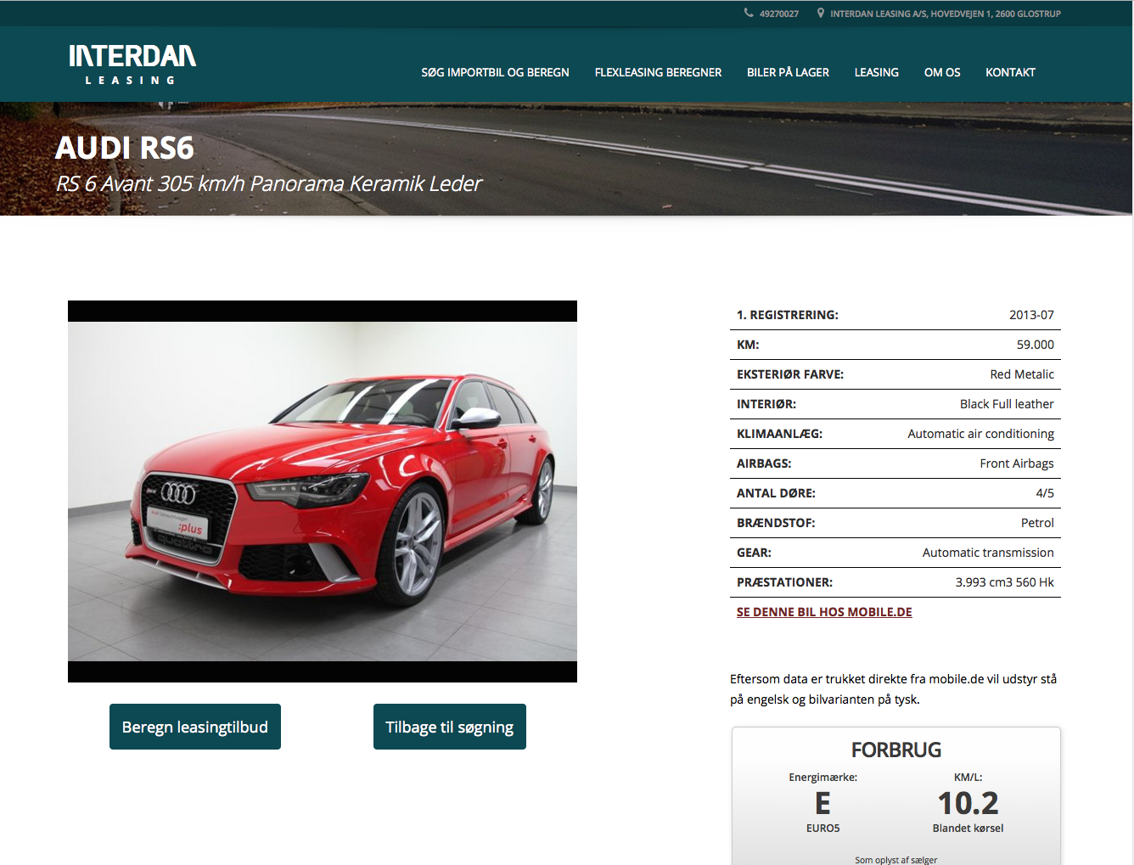Click the red Audi RS6 photo
This screenshot has width=1134, height=865.
[x=323, y=491]
